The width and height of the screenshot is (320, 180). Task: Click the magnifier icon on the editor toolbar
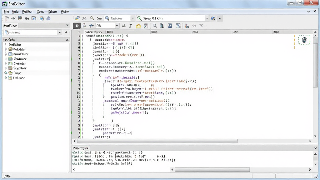click(x=155, y=26)
